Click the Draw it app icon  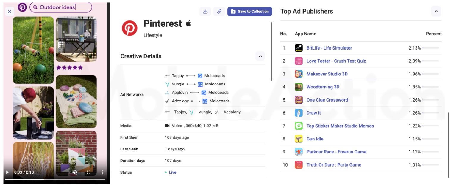[299, 113]
